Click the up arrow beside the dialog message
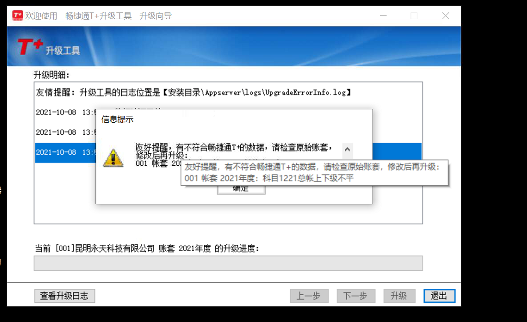Image resolution: width=527 pixels, height=322 pixels. (x=348, y=149)
